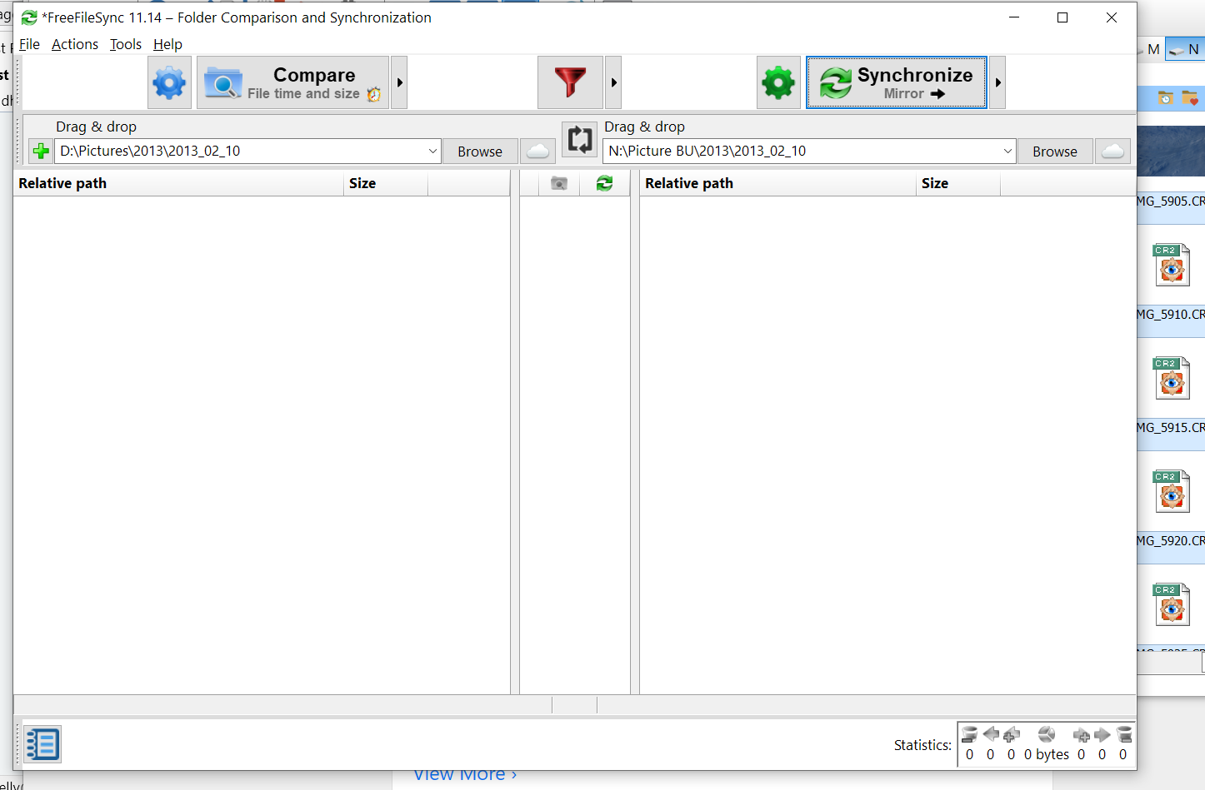
Task: Click the Compare button
Action: 292,82
